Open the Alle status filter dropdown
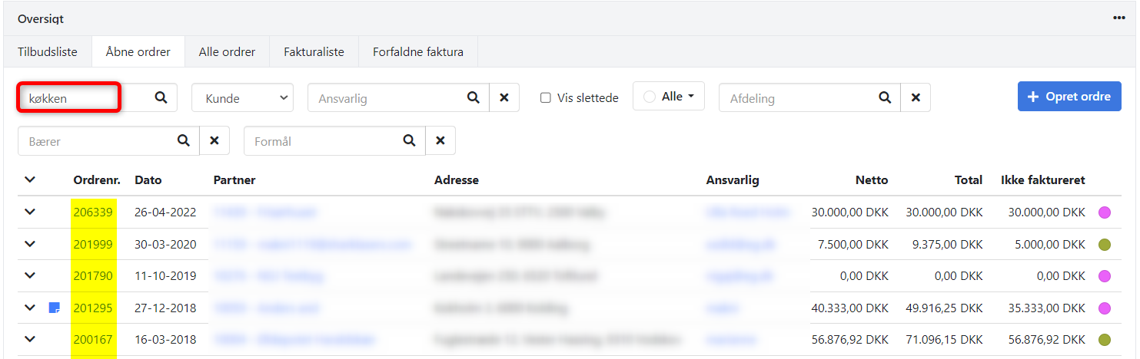The image size is (1140, 359). click(x=669, y=97)
